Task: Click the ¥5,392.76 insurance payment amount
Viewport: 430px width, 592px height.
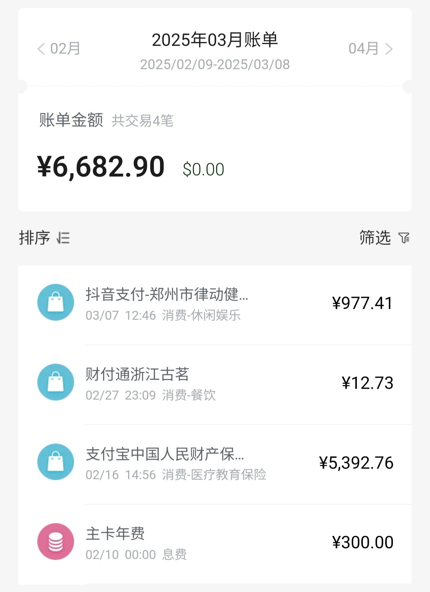Action: pos(356,463)
